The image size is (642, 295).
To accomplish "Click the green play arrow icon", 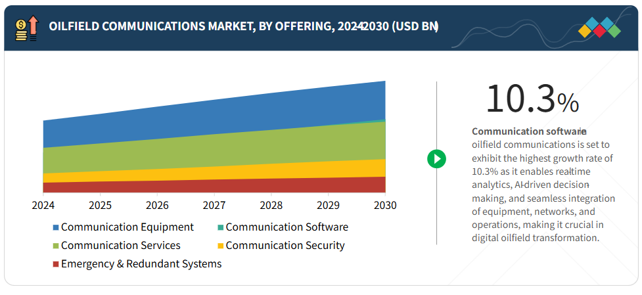I will pyautogui.click(x=436, y=158).
